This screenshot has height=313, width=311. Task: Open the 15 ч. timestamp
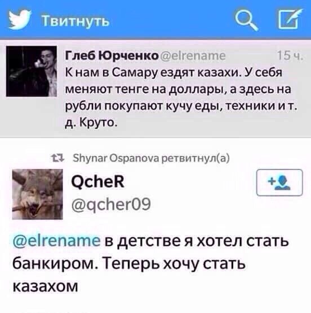click(x=290, y=55)
